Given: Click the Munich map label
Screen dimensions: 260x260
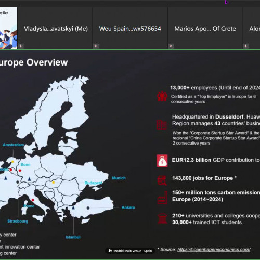Looking at the screenshot, I should pyautogui.click(x=119, y=178).
